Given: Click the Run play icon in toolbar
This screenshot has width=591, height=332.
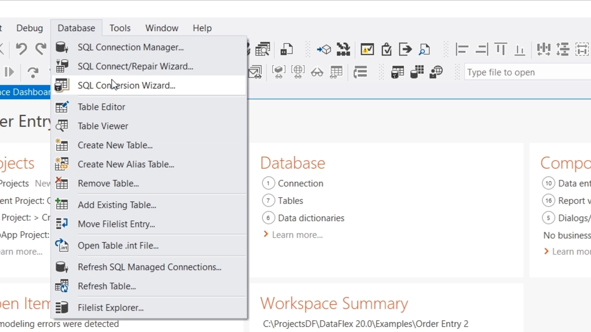Looking at the screenshot, I should [x=9, y=72].
